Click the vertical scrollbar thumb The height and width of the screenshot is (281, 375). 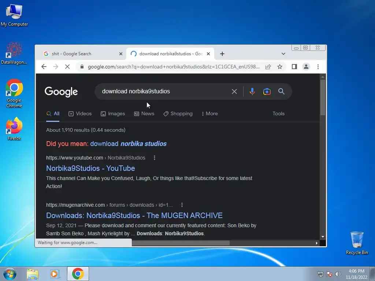point(323,97)
